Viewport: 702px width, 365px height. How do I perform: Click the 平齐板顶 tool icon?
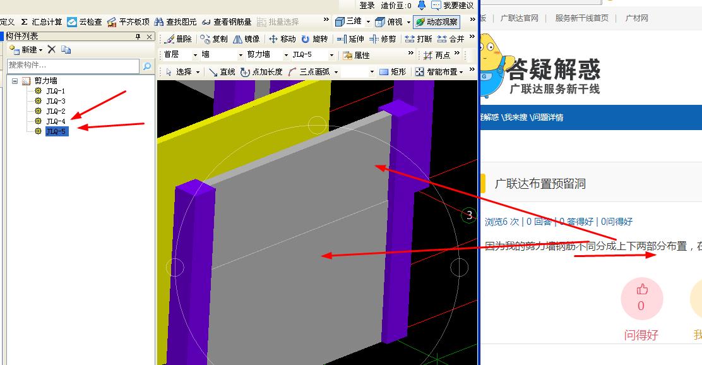[x=112, y=21]
